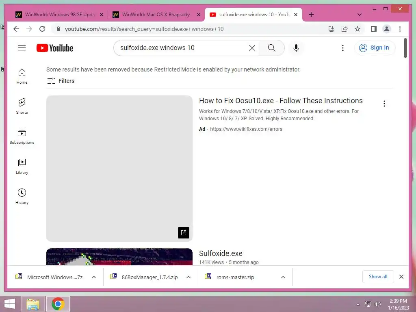This screenshot has width=416, height=312.
Task: Click the browser address bar URL
Action: click(x=144, y=29)
